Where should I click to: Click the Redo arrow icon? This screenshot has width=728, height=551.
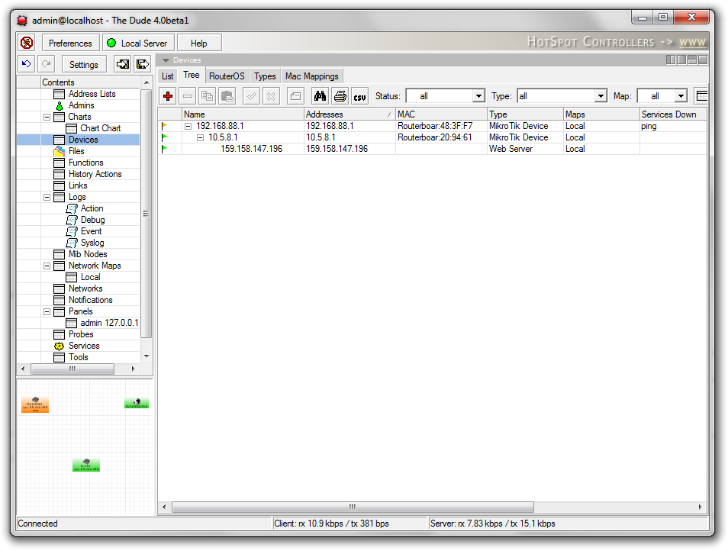[47, 64]
